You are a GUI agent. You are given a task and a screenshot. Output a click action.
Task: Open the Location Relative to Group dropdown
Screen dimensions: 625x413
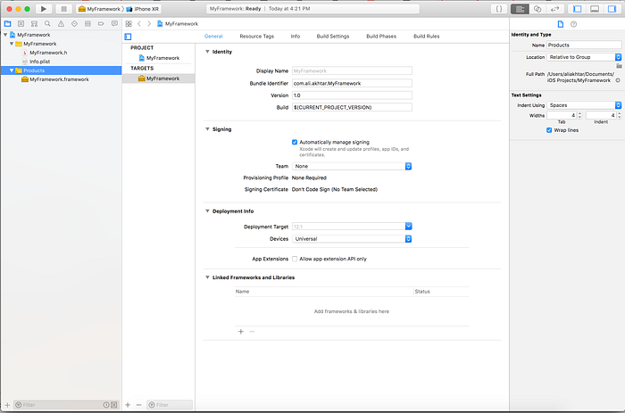pyautogui.click(x=584, y=57)
